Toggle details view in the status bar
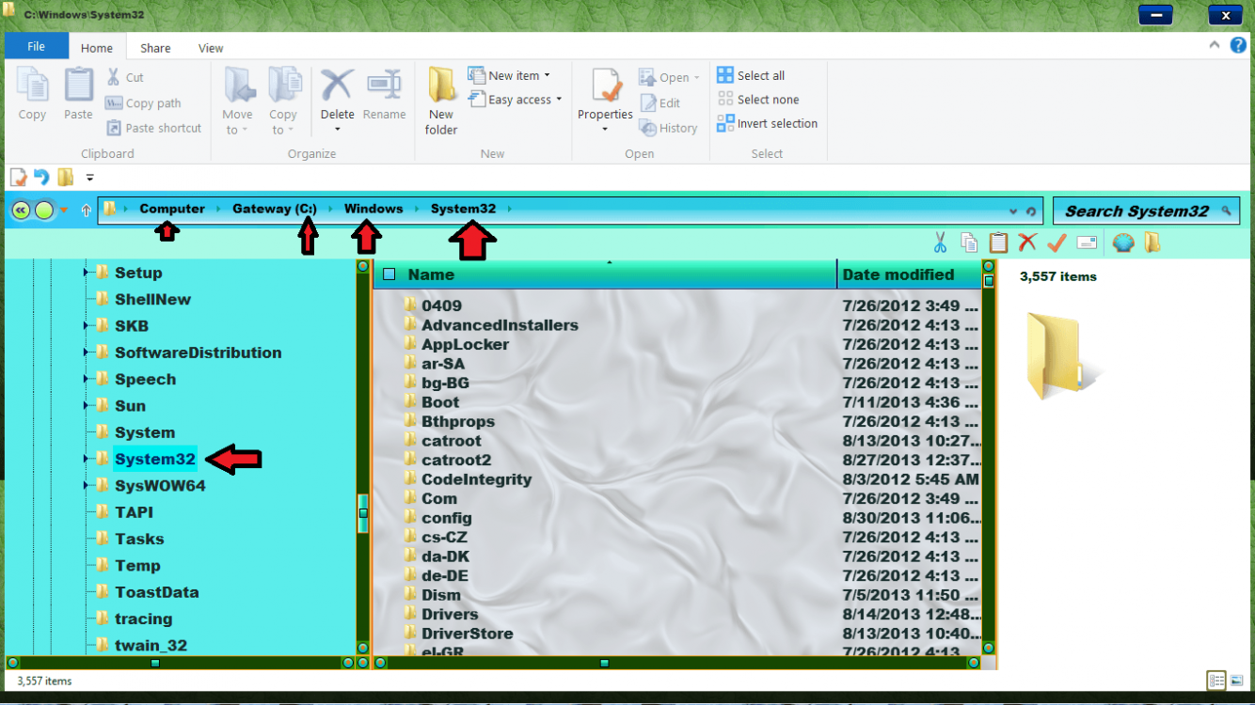The width and height of the screenshot is (1255, 705). [x=1216, y=680]
